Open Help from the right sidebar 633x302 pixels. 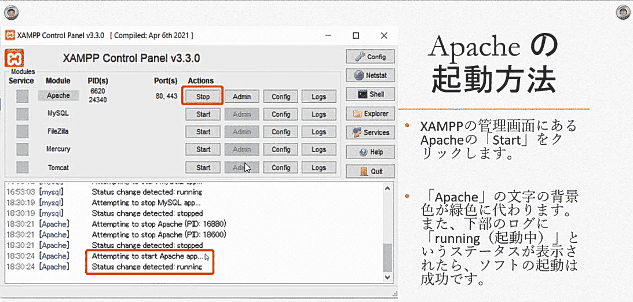coord(370,152)
